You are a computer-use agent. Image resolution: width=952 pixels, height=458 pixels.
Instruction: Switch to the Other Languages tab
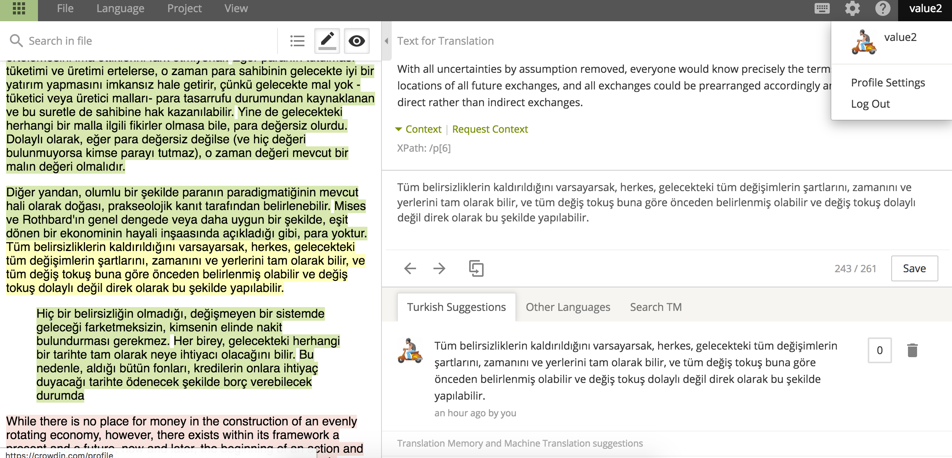coord(567,307)
